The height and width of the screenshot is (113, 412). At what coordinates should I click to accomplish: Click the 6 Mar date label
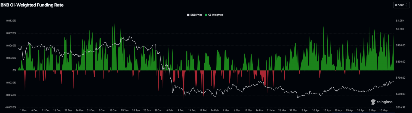237,111
